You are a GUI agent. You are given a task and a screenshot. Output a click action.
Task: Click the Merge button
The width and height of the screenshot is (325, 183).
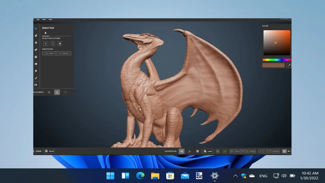pyautogui.click(x=251, y=151)
